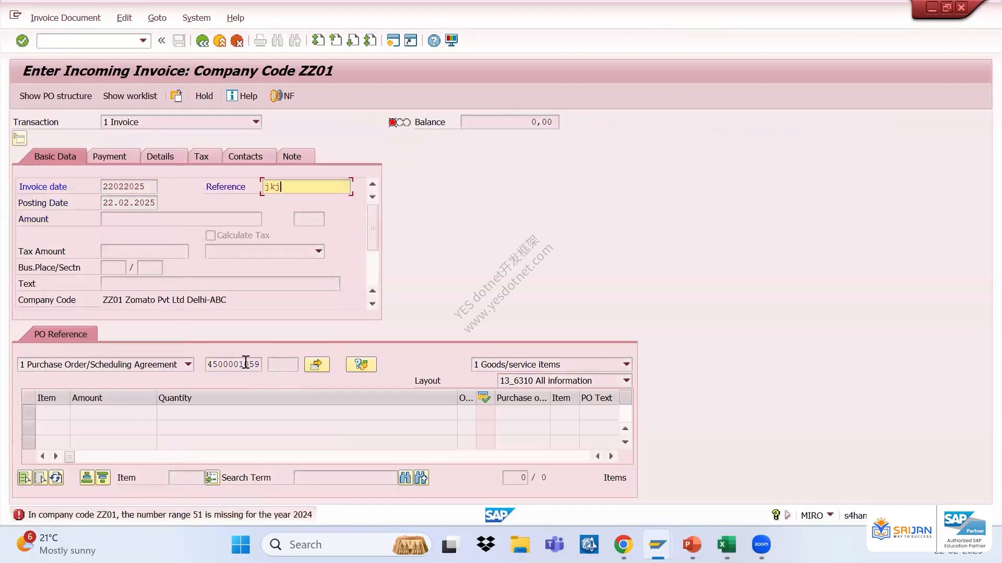Click the item table scroll-down arrow
The image size is (1002, 563).
click(x=625, y=442)
